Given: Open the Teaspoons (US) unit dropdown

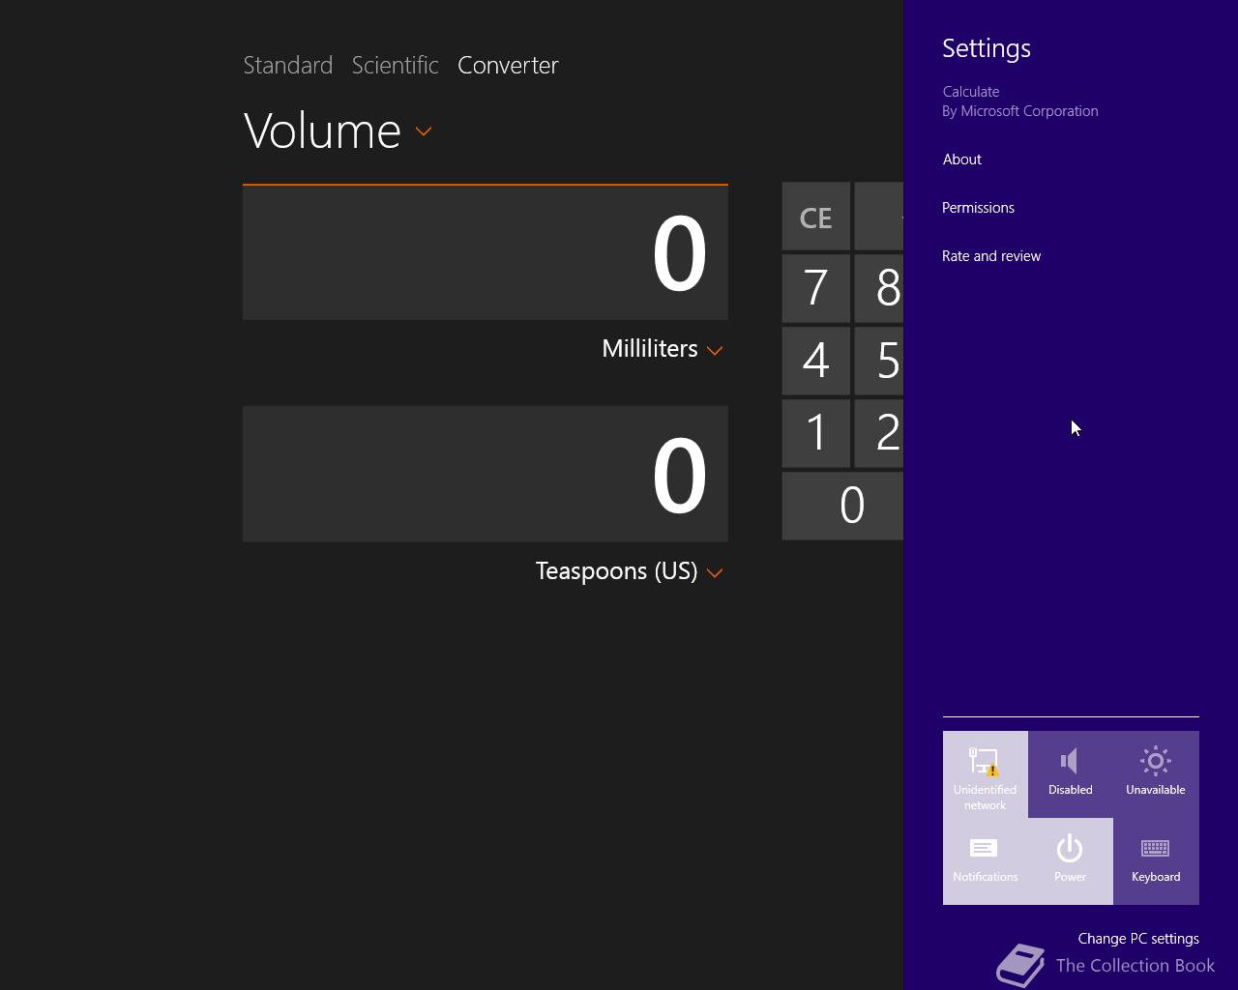Looking at the screenshot, I should (x=630, y=571).
